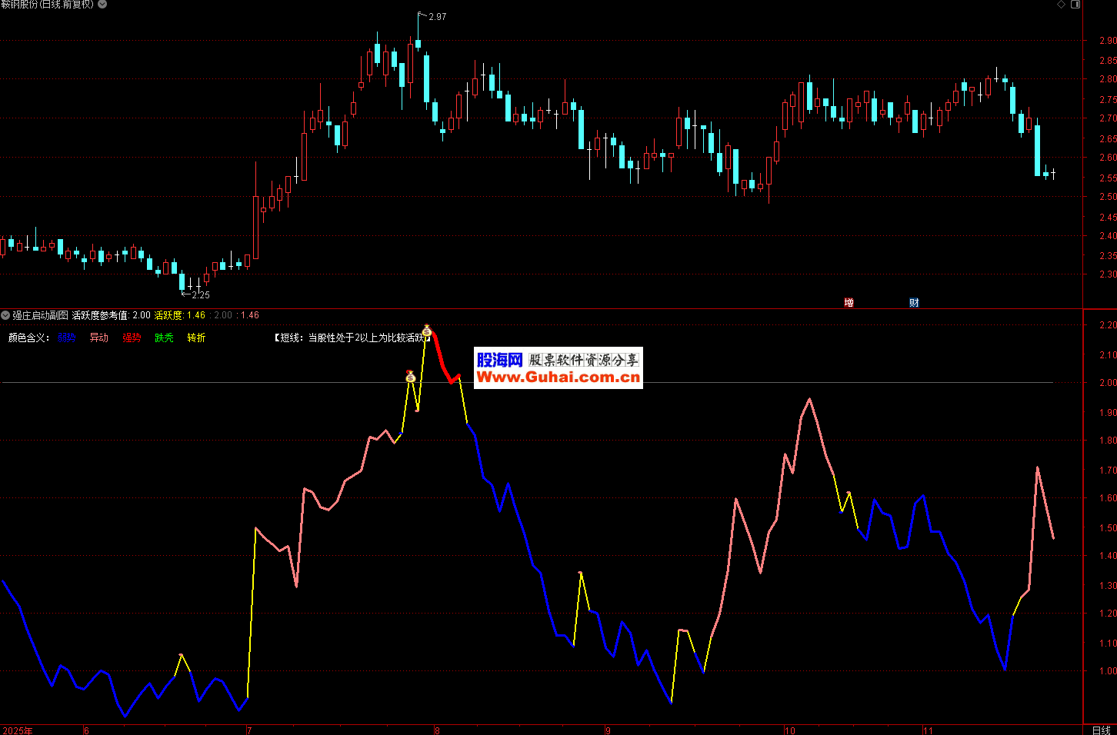This screenshot has width=1117, height=735.
Task: Click the 强庄启动副图 indicator name
Action: coord(40,315)
